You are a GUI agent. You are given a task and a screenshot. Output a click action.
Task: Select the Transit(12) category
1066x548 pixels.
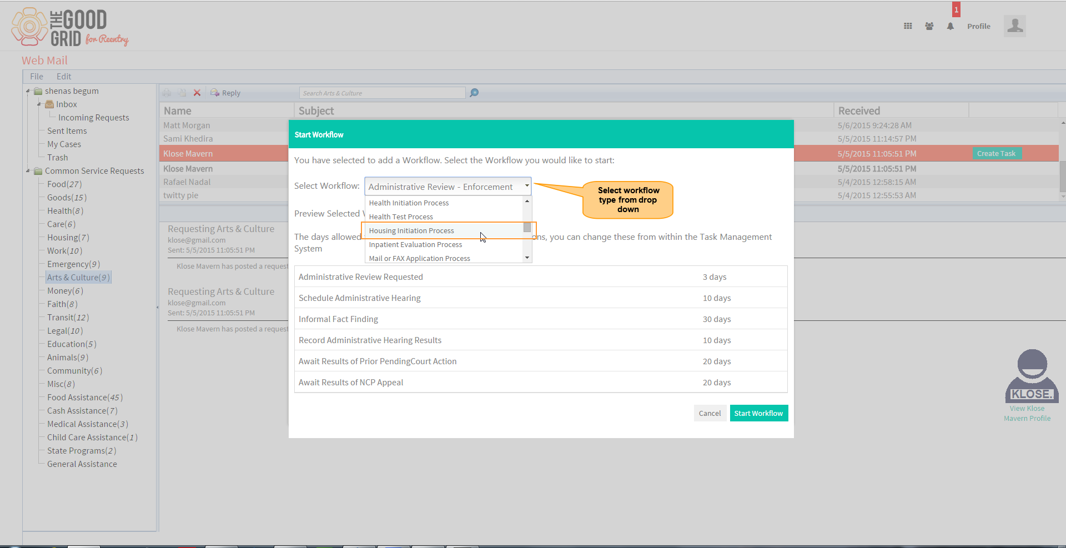68,318
